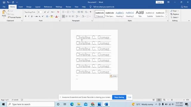Toggle italic formatting
Image resolution: width=191 pixels, height=107 pixels.
(x=29, y=16)
